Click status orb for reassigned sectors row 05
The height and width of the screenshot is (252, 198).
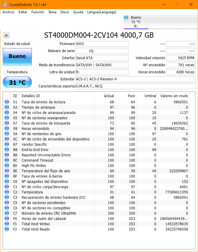pyautogui.click(x=7, y=118)
